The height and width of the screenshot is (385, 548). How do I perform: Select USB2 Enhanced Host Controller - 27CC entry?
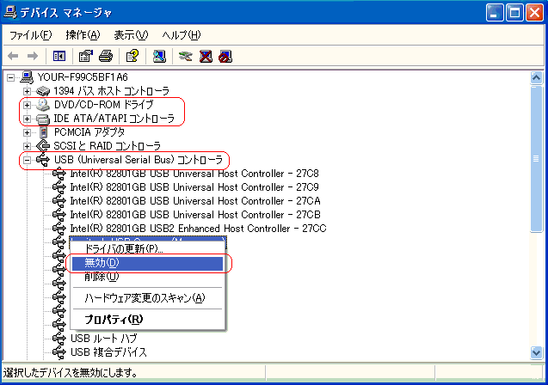coord(198,229)
